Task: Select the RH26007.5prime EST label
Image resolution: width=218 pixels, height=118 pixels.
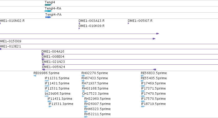Action: click(x=97, y=104)
